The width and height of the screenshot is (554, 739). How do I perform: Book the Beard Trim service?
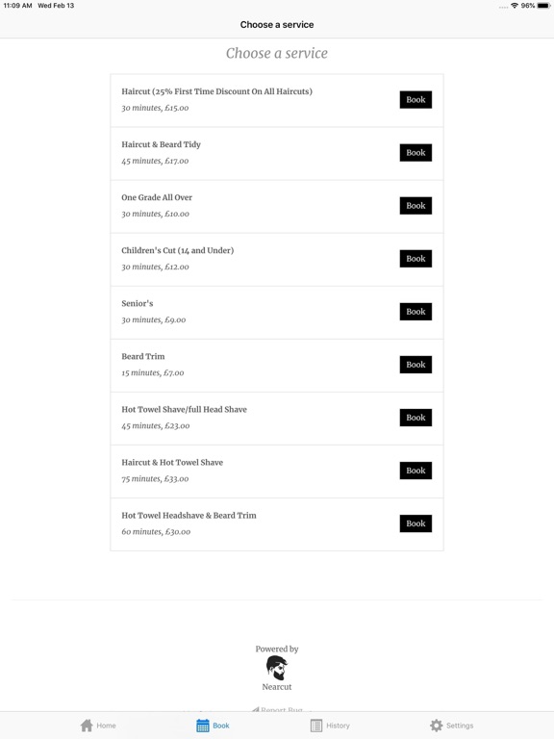coord(415,365)
